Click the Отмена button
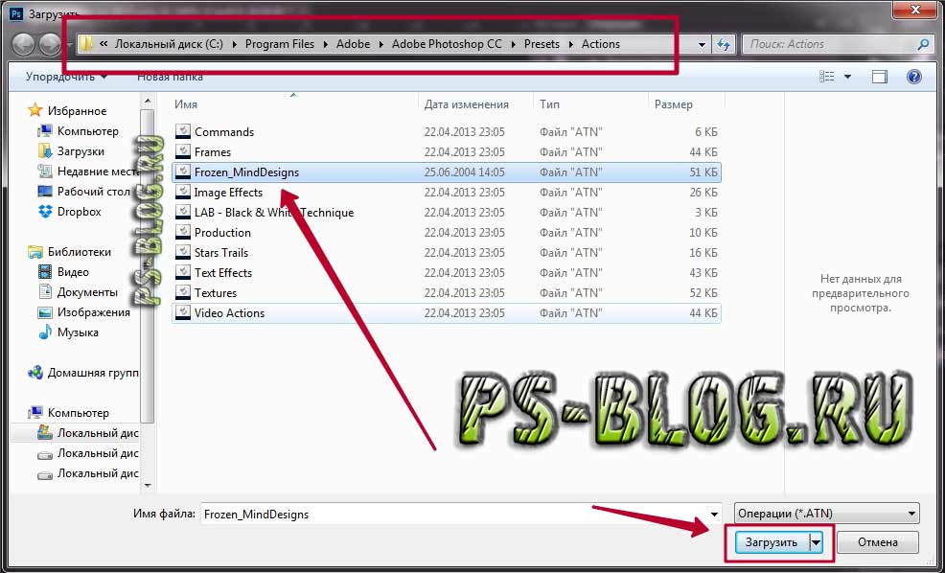Viewport: 945px width, 573px height. 878,542
